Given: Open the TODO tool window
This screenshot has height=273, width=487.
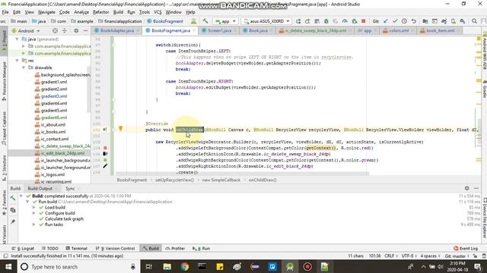Looking at the screenshot, I should coord(50,248).
